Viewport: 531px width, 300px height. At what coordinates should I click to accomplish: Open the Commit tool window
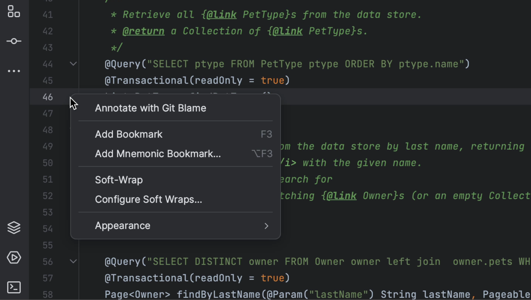pos(14,41)
